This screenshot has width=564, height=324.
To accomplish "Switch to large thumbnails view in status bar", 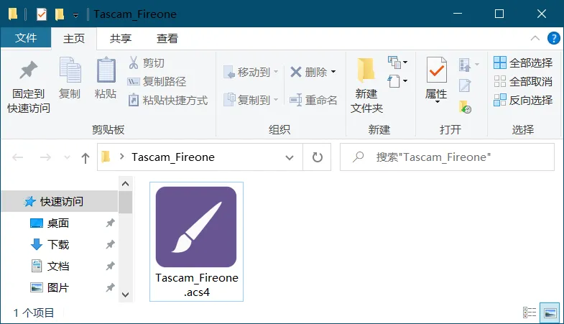I will [550, 313].
